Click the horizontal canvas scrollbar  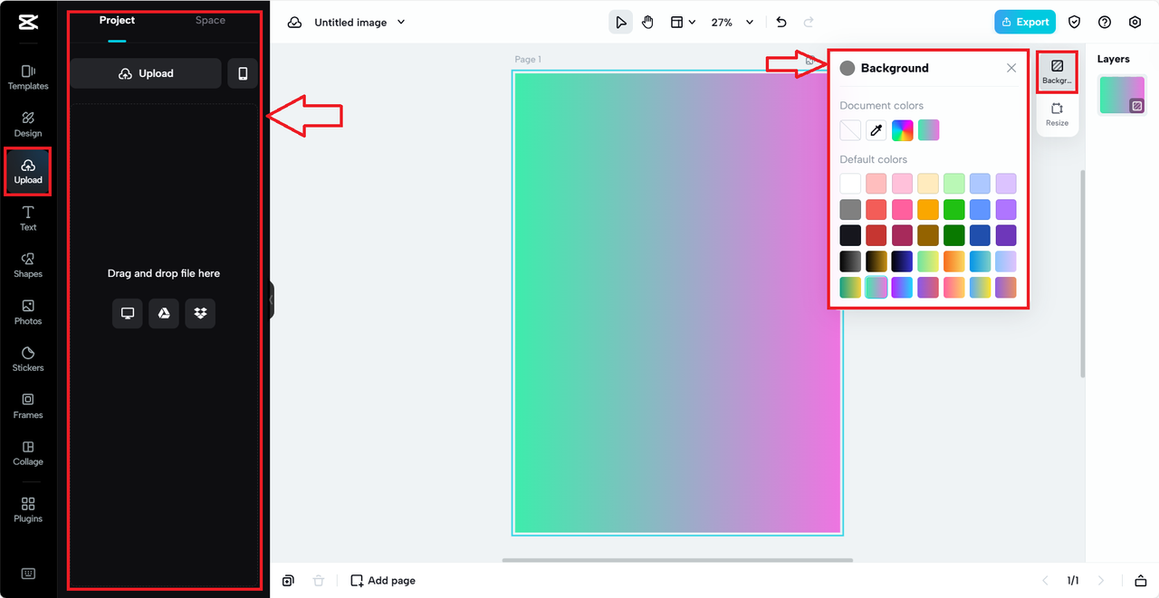click(677, 560)
